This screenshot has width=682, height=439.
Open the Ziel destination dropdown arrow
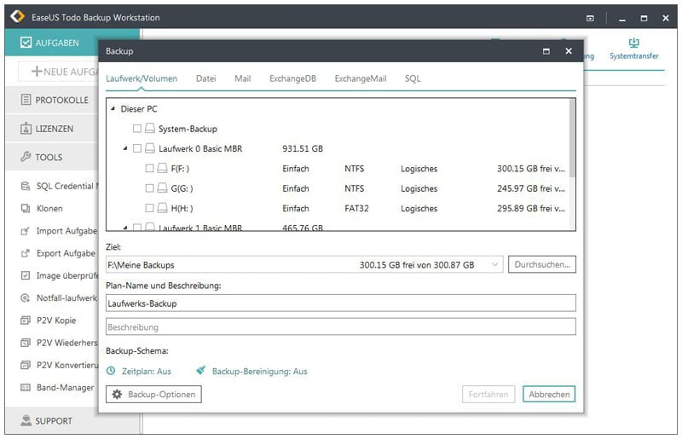click(494, 264)
